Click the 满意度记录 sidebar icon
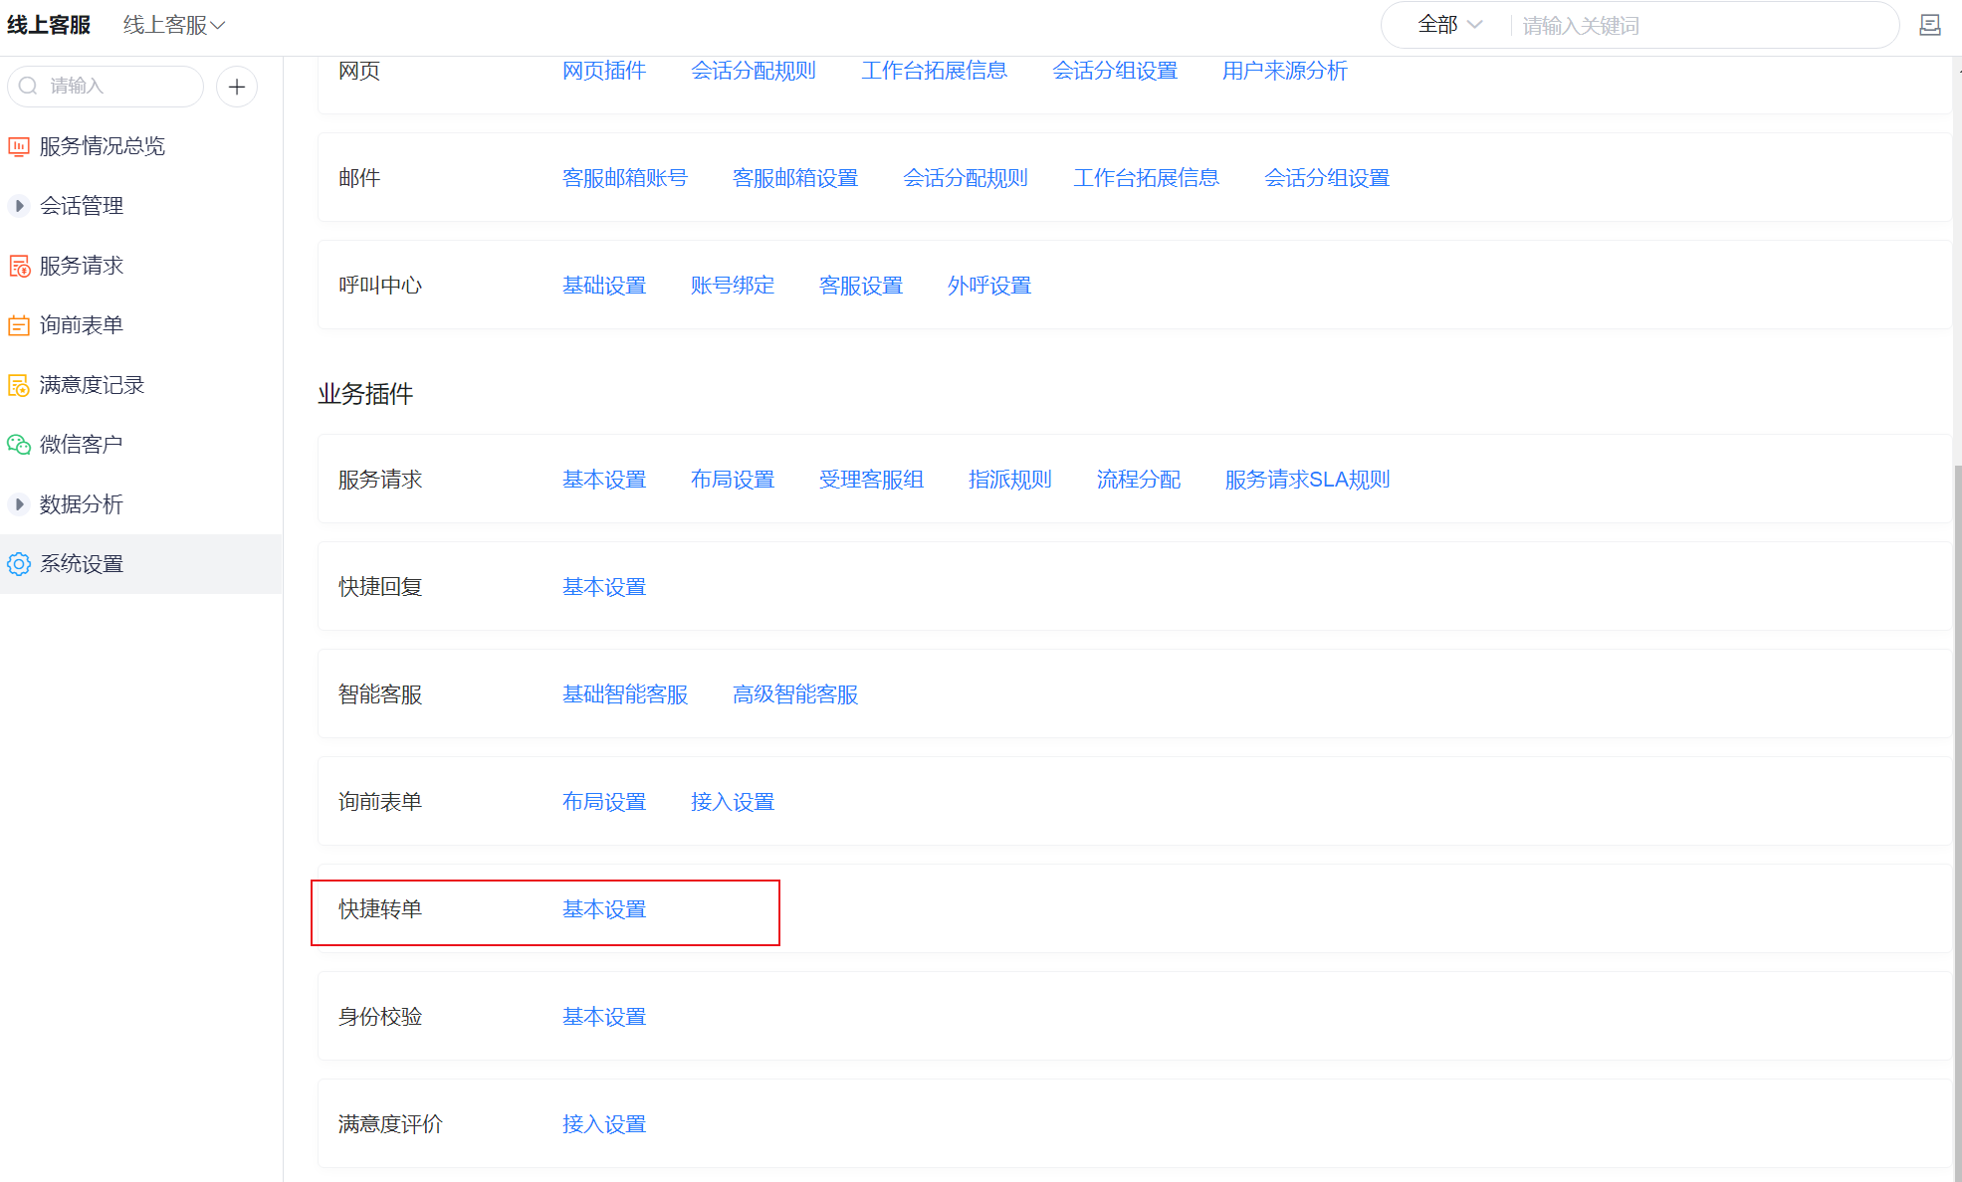This screenshot has width=1962, height=1182. point(19,385)
